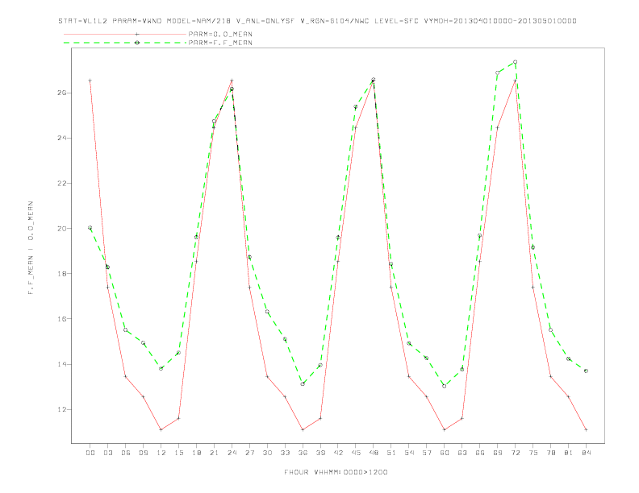Click x-axis tick label 48
The image size is (639, 493).
374,453
